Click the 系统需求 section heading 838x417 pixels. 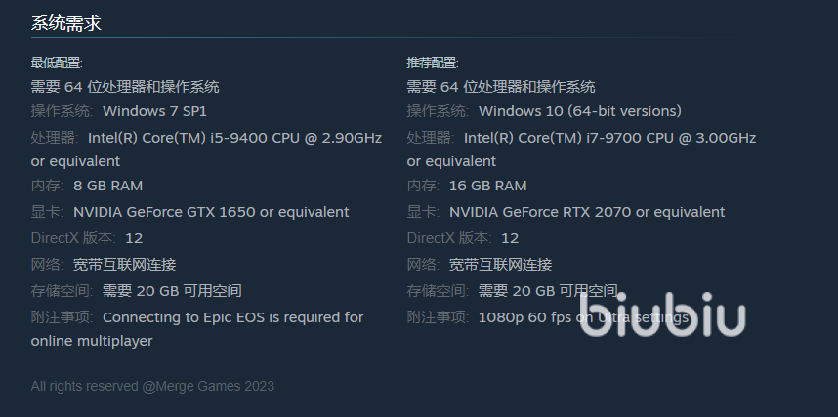click(66, 23)
